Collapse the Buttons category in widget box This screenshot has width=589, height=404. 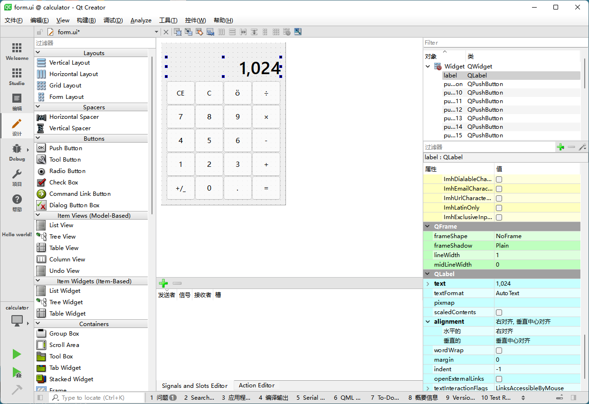pos(38,138)
